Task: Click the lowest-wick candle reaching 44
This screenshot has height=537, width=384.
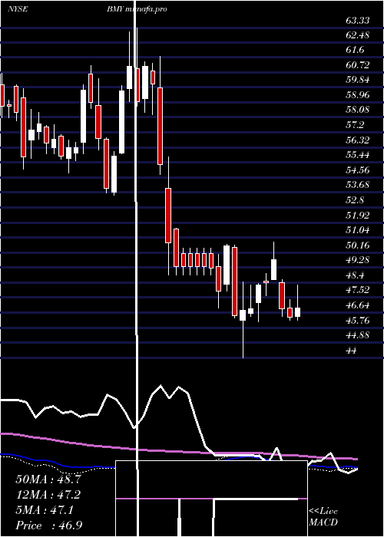Action: (243, 320)
